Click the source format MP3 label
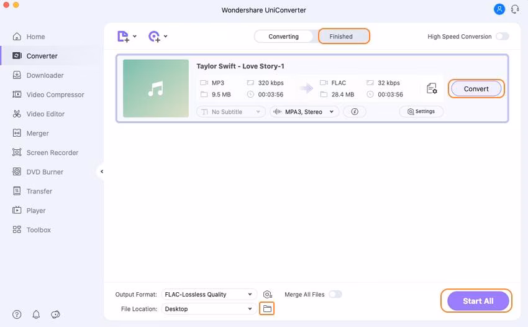This screenshot has height=327, width=528. click(x=218, y=83)
